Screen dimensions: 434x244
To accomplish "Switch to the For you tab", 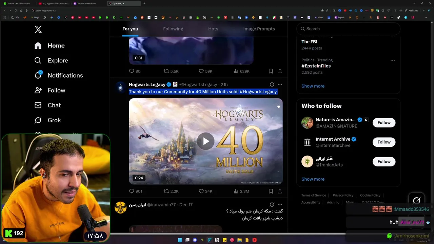I will (130, 29).
